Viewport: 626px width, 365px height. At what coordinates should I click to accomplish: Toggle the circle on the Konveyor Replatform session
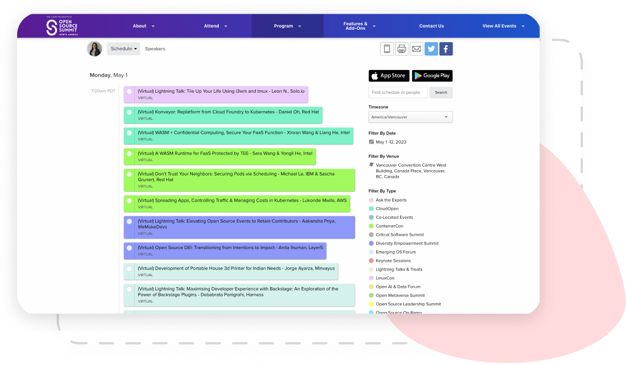(x=129, y=113)
